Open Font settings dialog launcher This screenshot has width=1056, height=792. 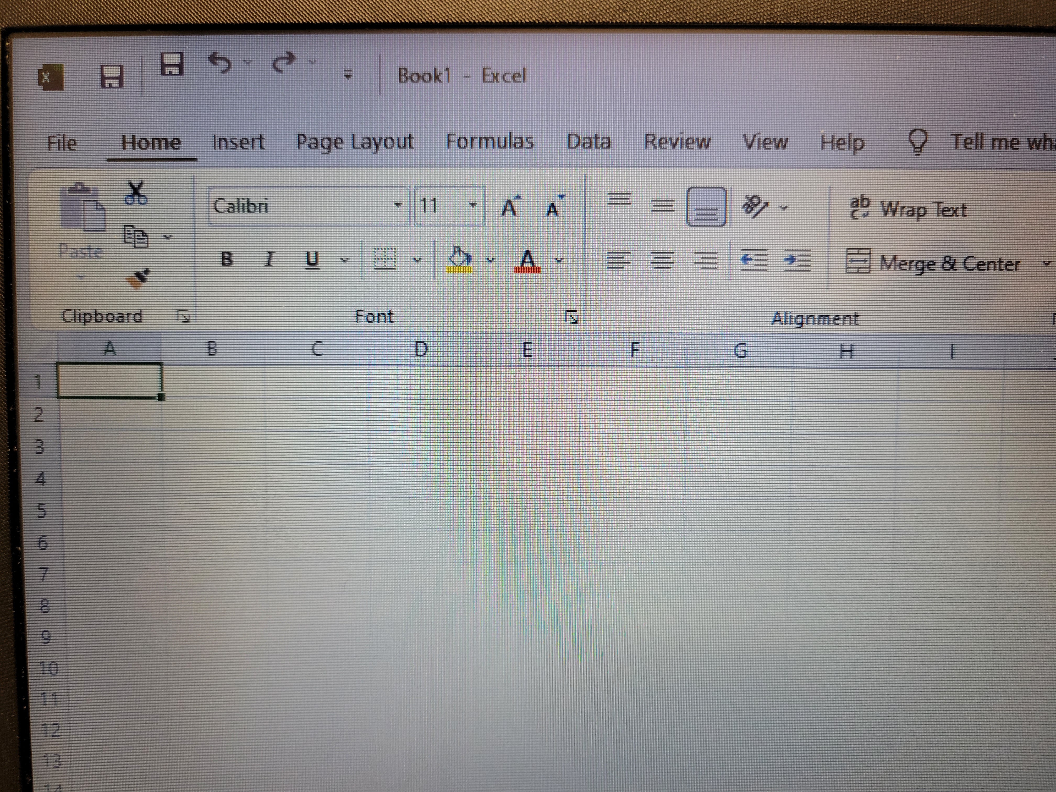571,317
